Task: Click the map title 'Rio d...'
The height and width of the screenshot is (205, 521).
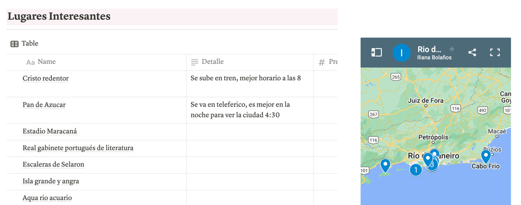Action: click(x=429, y=49)
